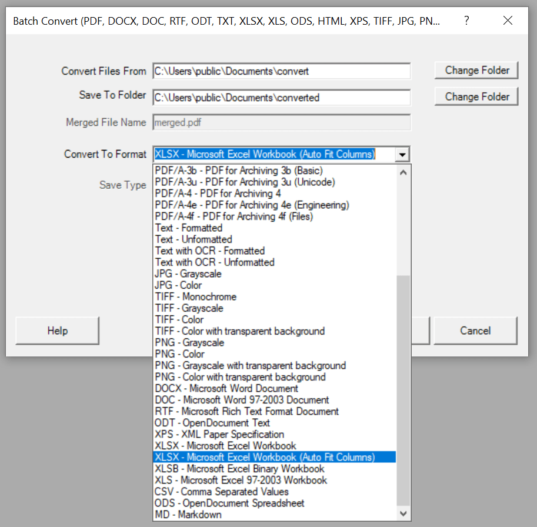The image size is (537, 527).
Task: Select TIFF - Grayscale format
Action: [x=274, y=308]
